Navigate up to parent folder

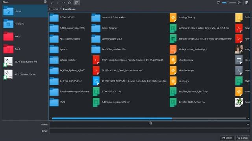(63, 3)
